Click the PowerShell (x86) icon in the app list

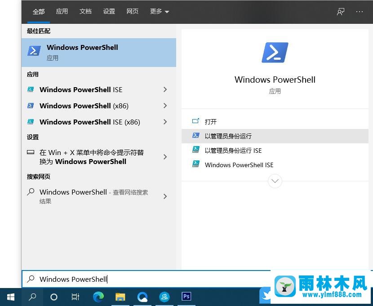point(31,106)
